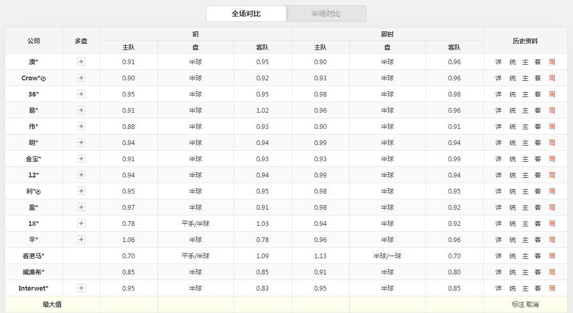Image resolution: width=573 pixels, height=313 pixels.
Task: Switch to the 半场对比 tab
Action: (326, 14)
